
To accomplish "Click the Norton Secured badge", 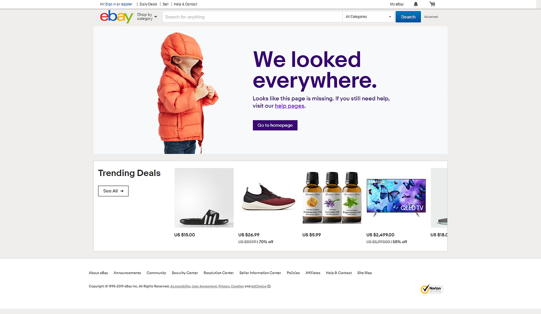I will point(432,289).
